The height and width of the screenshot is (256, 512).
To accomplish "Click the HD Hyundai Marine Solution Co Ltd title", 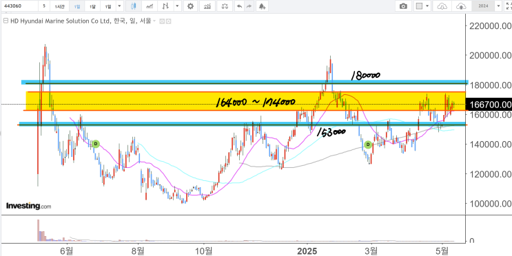I will pos(60,21).
